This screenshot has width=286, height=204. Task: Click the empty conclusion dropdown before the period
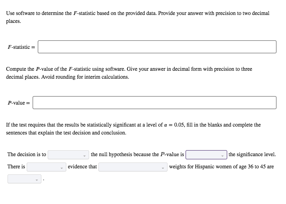point(24,179)
